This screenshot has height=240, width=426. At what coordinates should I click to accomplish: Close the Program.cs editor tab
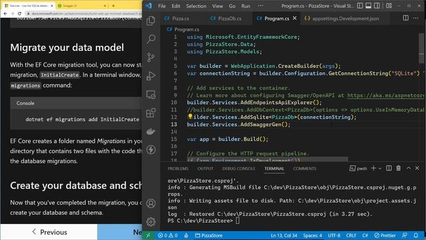[294, 18]
